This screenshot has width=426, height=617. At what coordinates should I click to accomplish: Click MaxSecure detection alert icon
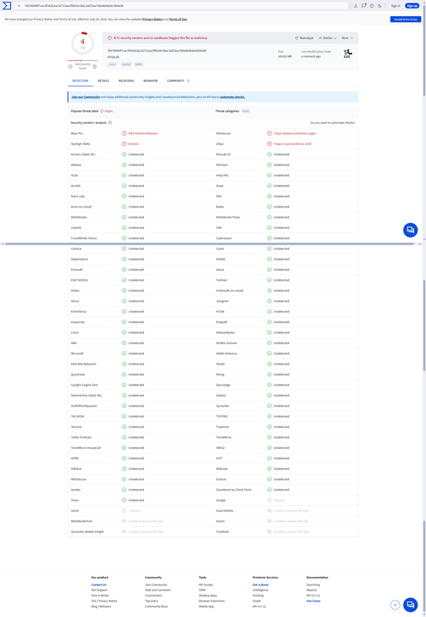269,133
